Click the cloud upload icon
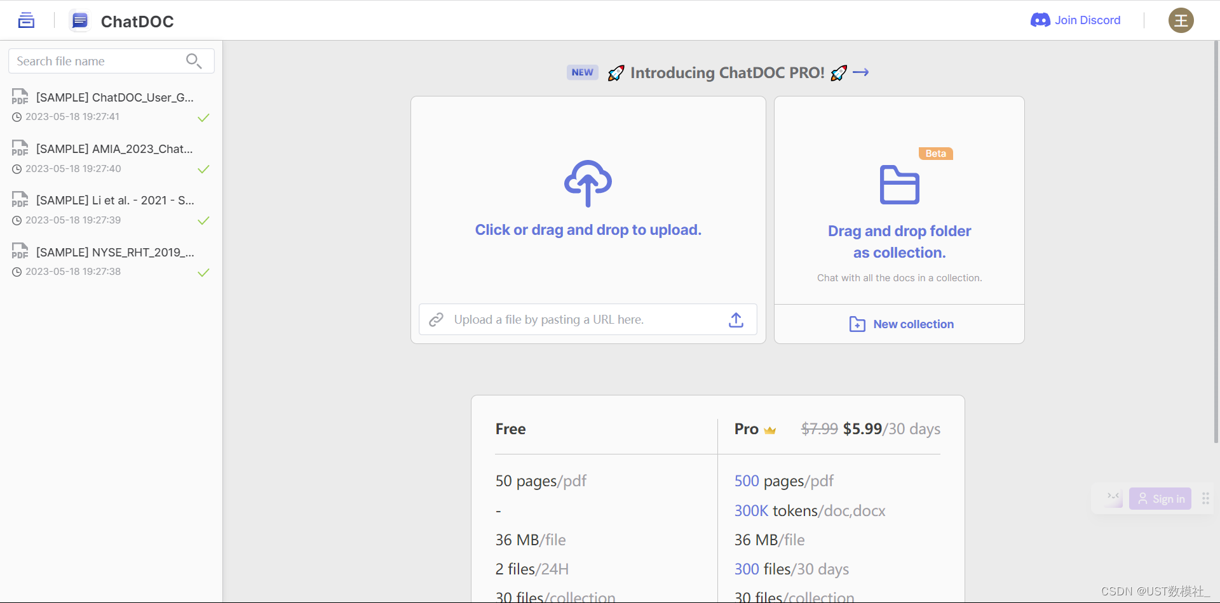The height and width of the screenshot is (603, 1220). point(588,183)
